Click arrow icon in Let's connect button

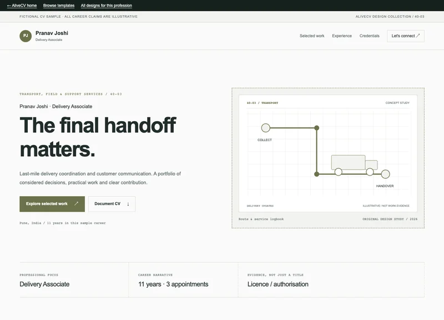[418, 36]
